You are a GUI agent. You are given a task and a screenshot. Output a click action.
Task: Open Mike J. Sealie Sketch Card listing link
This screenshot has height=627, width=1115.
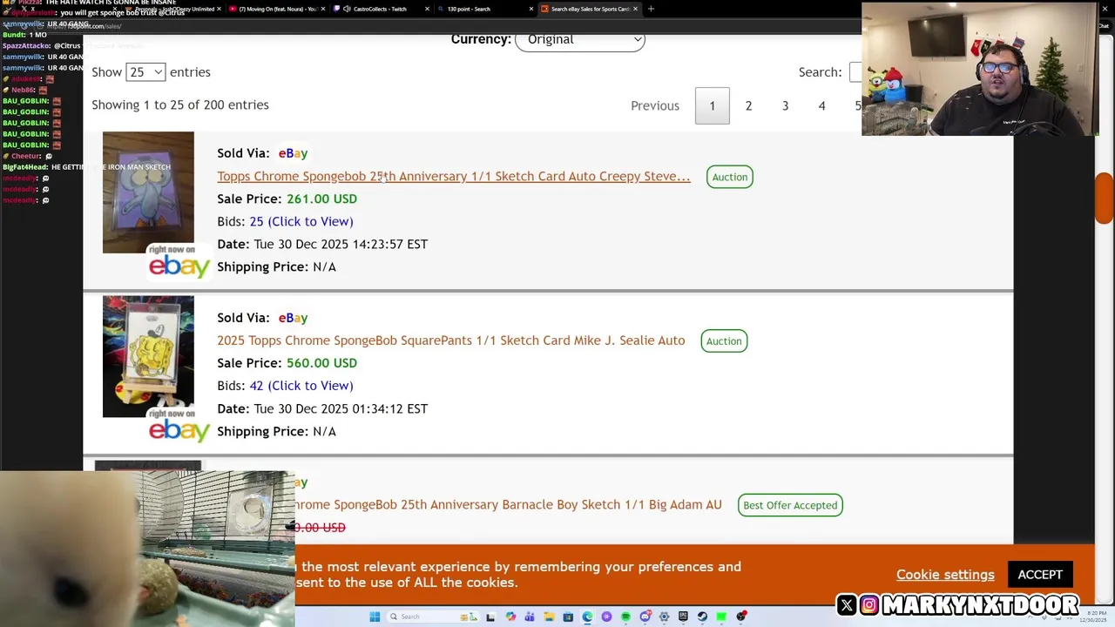[450, 340]
